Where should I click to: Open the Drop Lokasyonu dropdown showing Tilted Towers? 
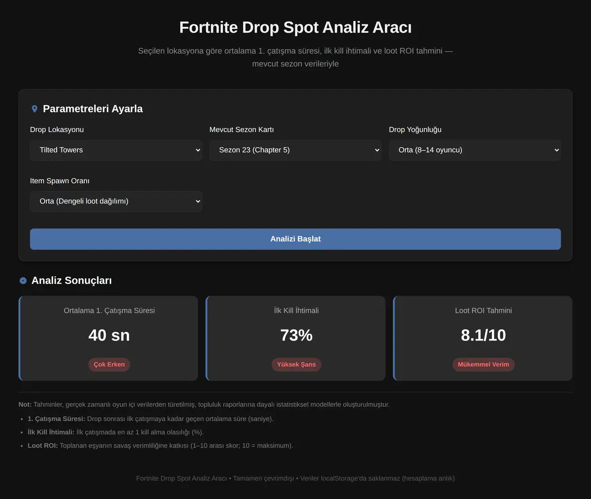point(116,150)
